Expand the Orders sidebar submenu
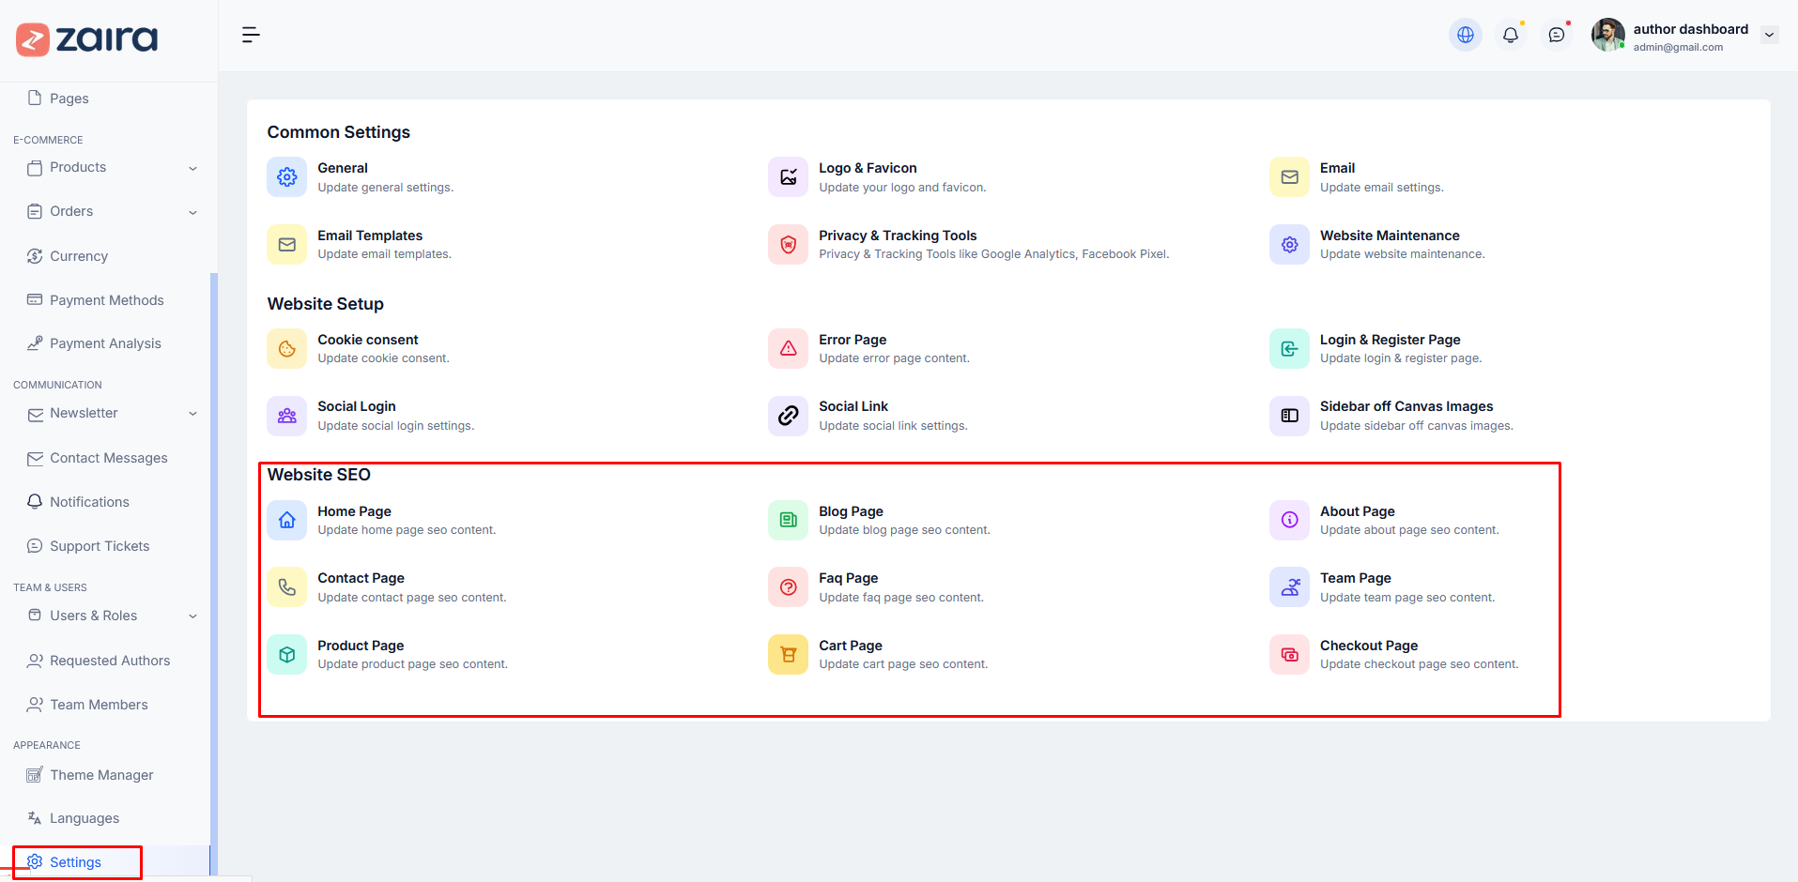The image size is (1798, 882). 192,213
